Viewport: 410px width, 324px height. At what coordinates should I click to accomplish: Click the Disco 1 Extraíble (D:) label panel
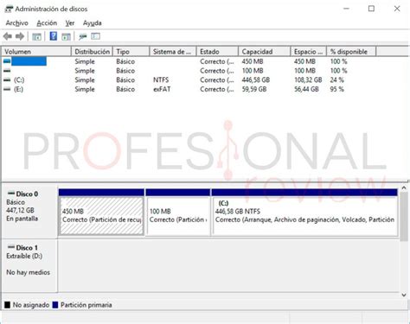pyautogui.click(x=29, y=265)
